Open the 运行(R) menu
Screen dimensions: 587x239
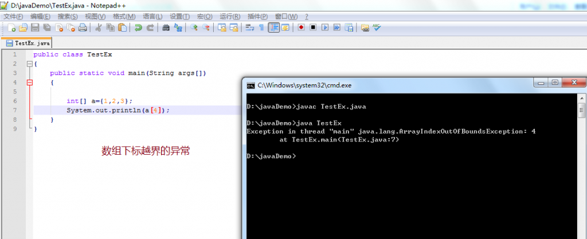coord(230,17)
